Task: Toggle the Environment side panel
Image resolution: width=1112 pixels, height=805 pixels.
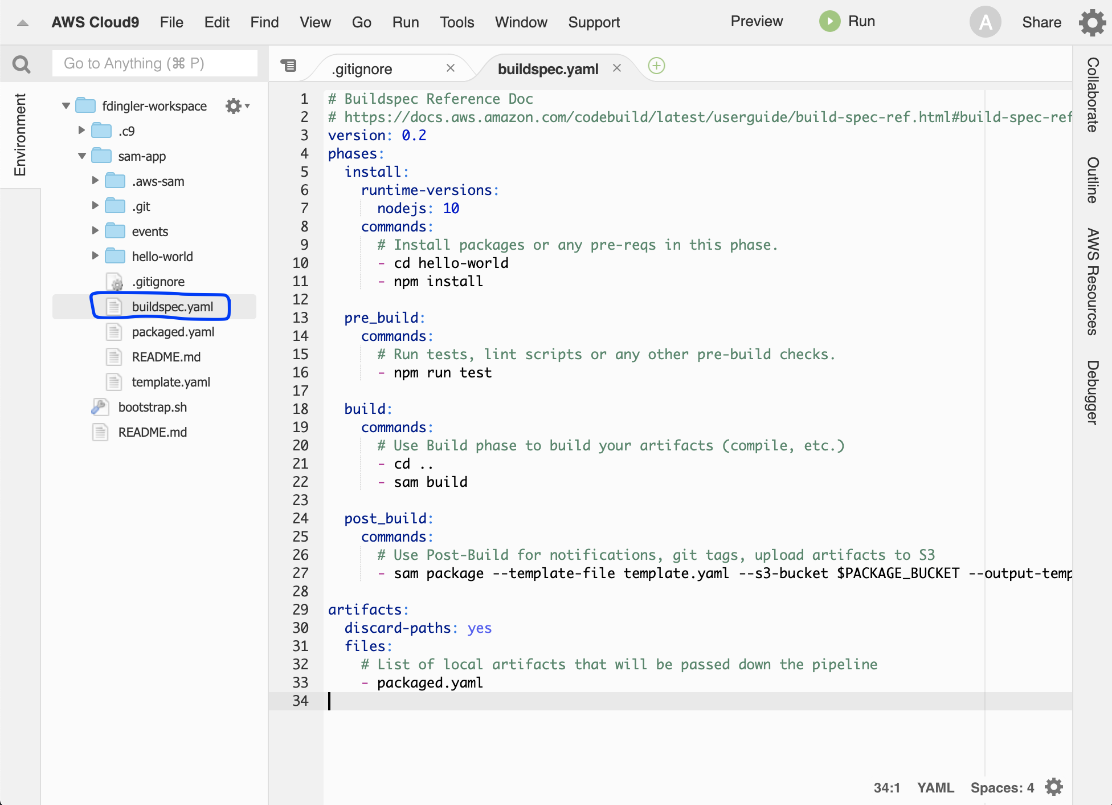Action: pos(20,135)
